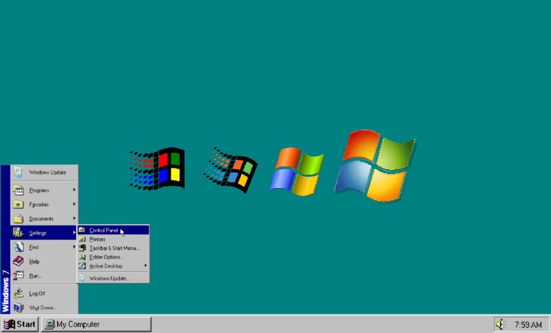Screen dimensions: 551x333
Task: Open Printers in the Settings submenu
Action: pyautogui.click(x=114, y=239)
